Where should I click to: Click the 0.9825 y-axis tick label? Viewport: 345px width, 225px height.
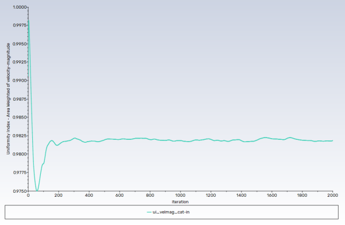point(20,136)
